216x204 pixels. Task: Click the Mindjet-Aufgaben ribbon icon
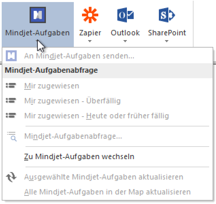coord(38,15)
